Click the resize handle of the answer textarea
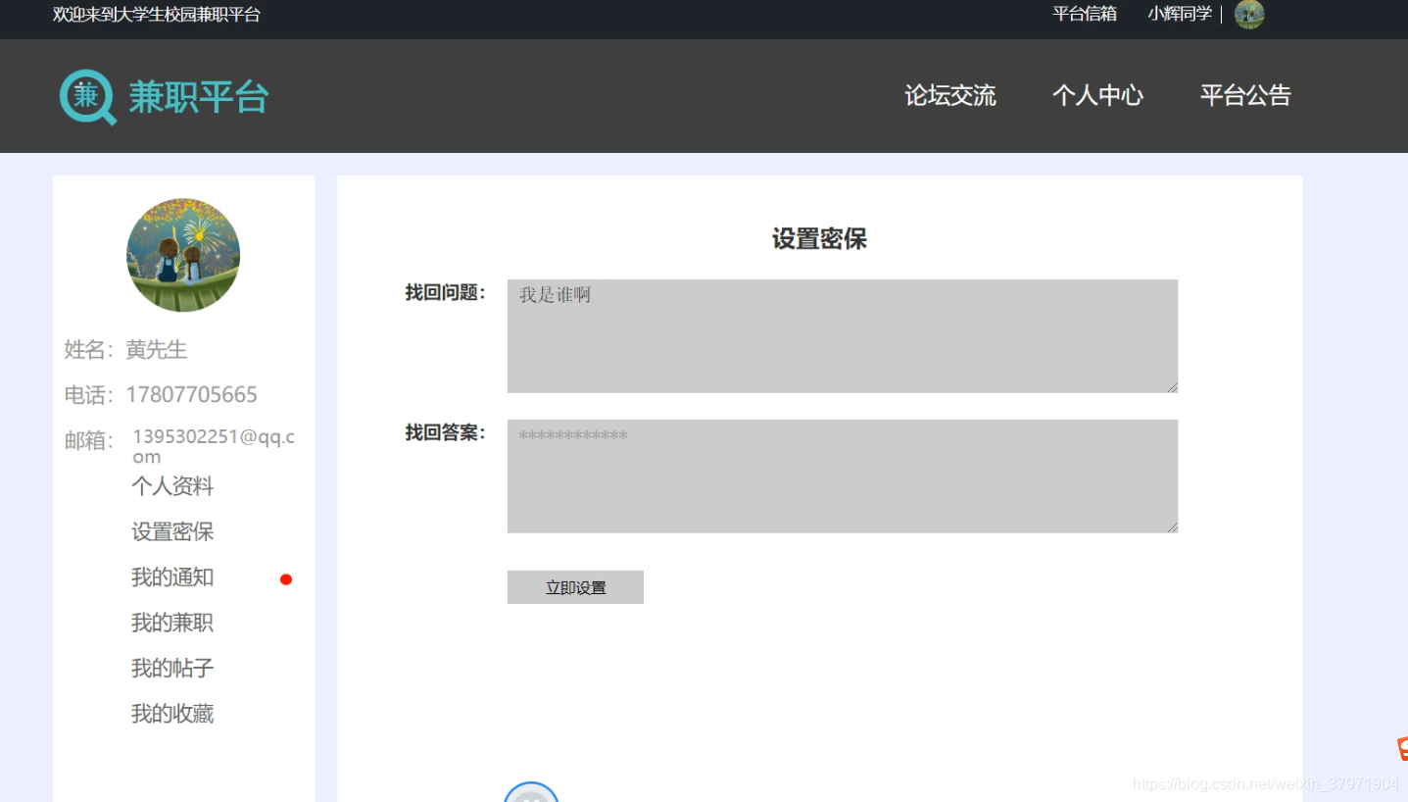This screenshot has width=1408, height=802. point(1173,526)
